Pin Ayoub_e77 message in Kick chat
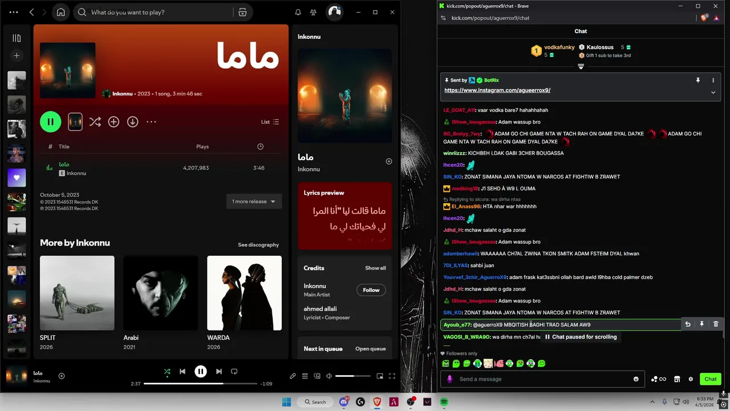Viewport: 730px width, 411px height. tap(701, 324)
